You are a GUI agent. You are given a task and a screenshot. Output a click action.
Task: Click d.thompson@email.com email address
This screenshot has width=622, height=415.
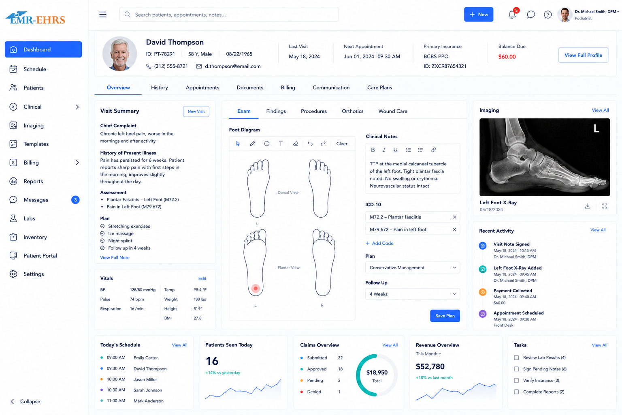pyautogui.click(x=232, y=66)
